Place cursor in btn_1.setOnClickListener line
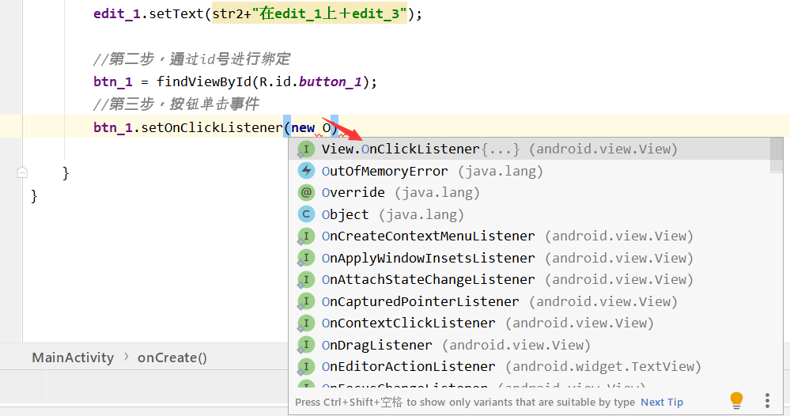This screenshot has height=416, width=790. (x=216, y=127)
